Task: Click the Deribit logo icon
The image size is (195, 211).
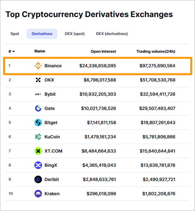Action: tap(38, 179)
